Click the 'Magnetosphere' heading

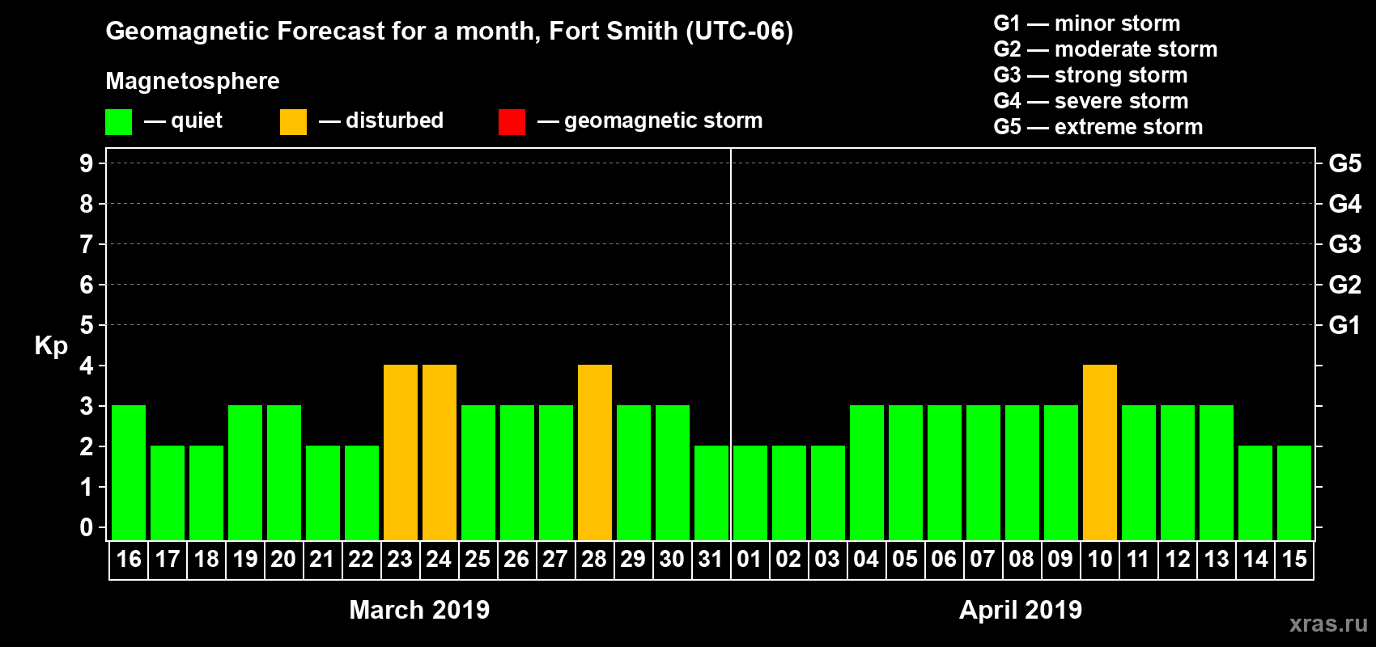[x=193, y=81]
